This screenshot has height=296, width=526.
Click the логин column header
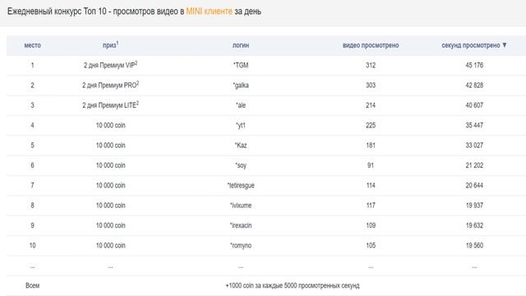coord(241,45)
